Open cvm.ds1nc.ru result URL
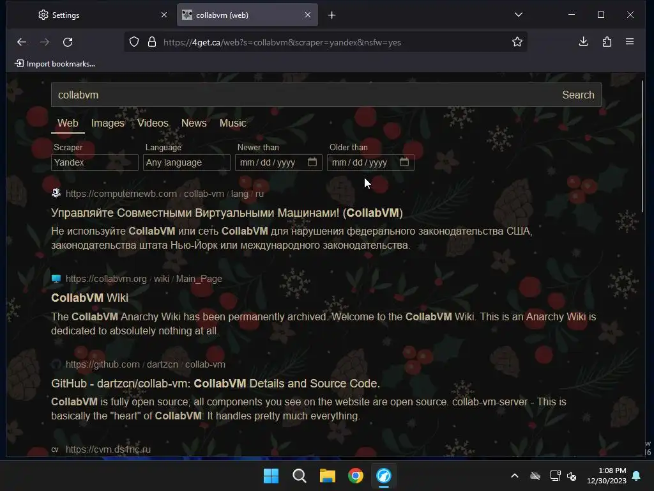Viewport: 654px width, 491px height. 108,449
